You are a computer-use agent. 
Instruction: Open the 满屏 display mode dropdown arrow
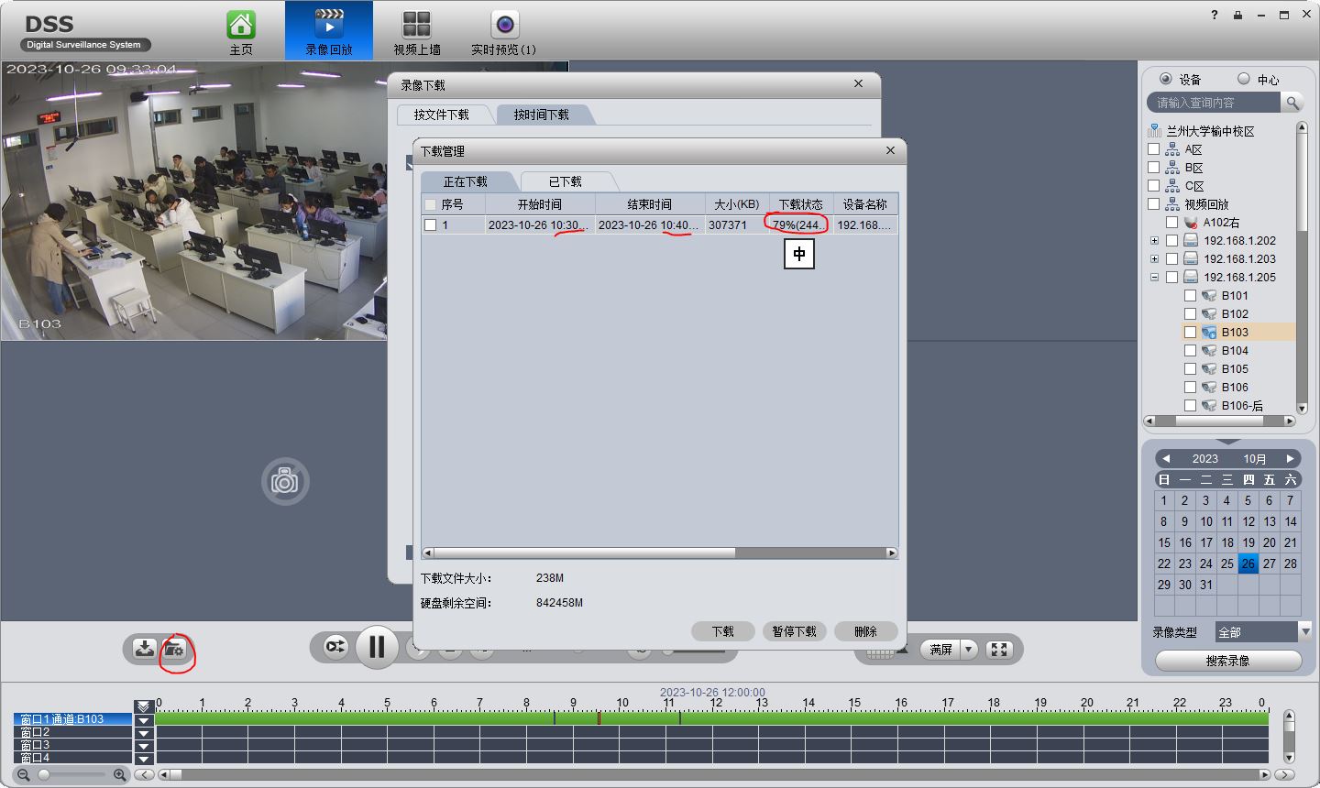coord(969,650)
